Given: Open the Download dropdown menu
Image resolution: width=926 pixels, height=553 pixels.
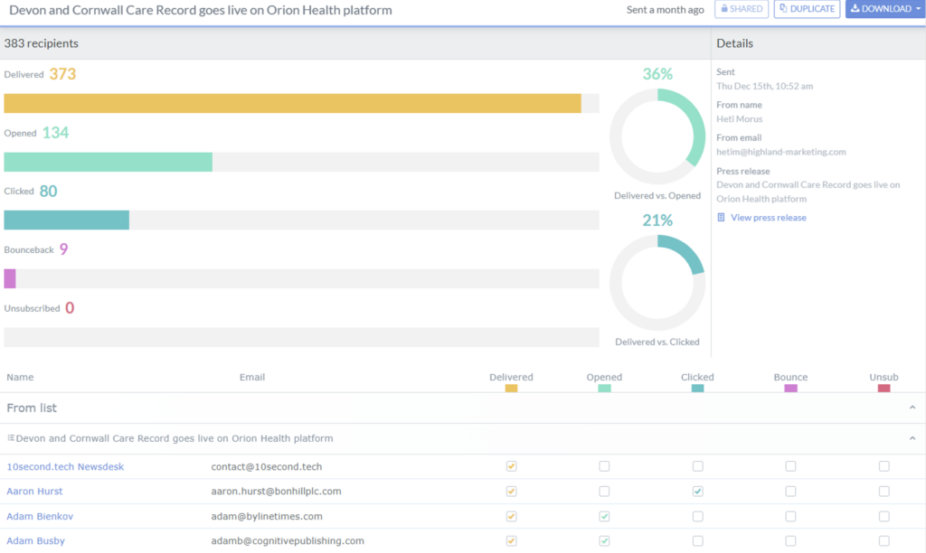Looking at the screenshot, I should (x=884, y=9).
